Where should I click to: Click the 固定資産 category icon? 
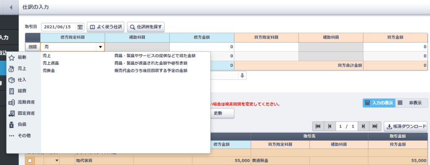tap(11, 113)
